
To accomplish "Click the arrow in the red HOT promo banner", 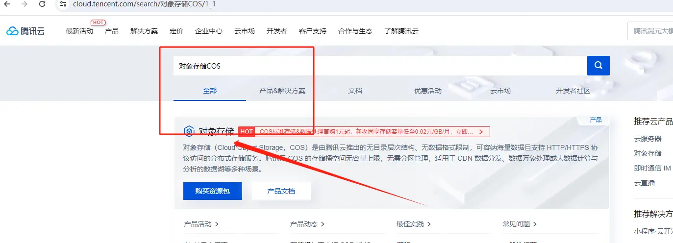I will (481, 132).
